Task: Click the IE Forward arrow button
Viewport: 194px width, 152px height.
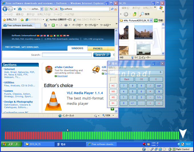Action: click(x=10, y=9)
